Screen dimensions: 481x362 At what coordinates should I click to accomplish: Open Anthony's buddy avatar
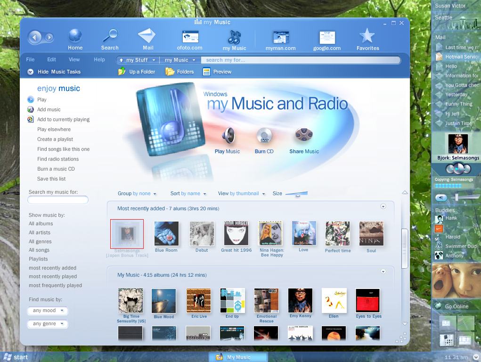point(439,255)
